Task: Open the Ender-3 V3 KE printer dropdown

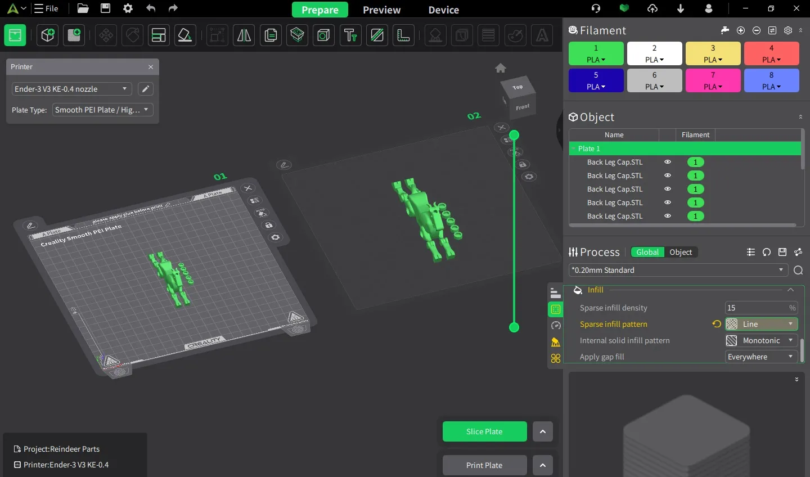Action: [x=71, y=89]
